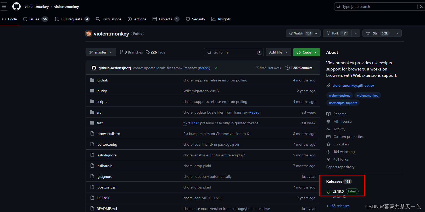Click the + 163 releases link
This screenshot has width=425, height=212.
click(338, 206)
